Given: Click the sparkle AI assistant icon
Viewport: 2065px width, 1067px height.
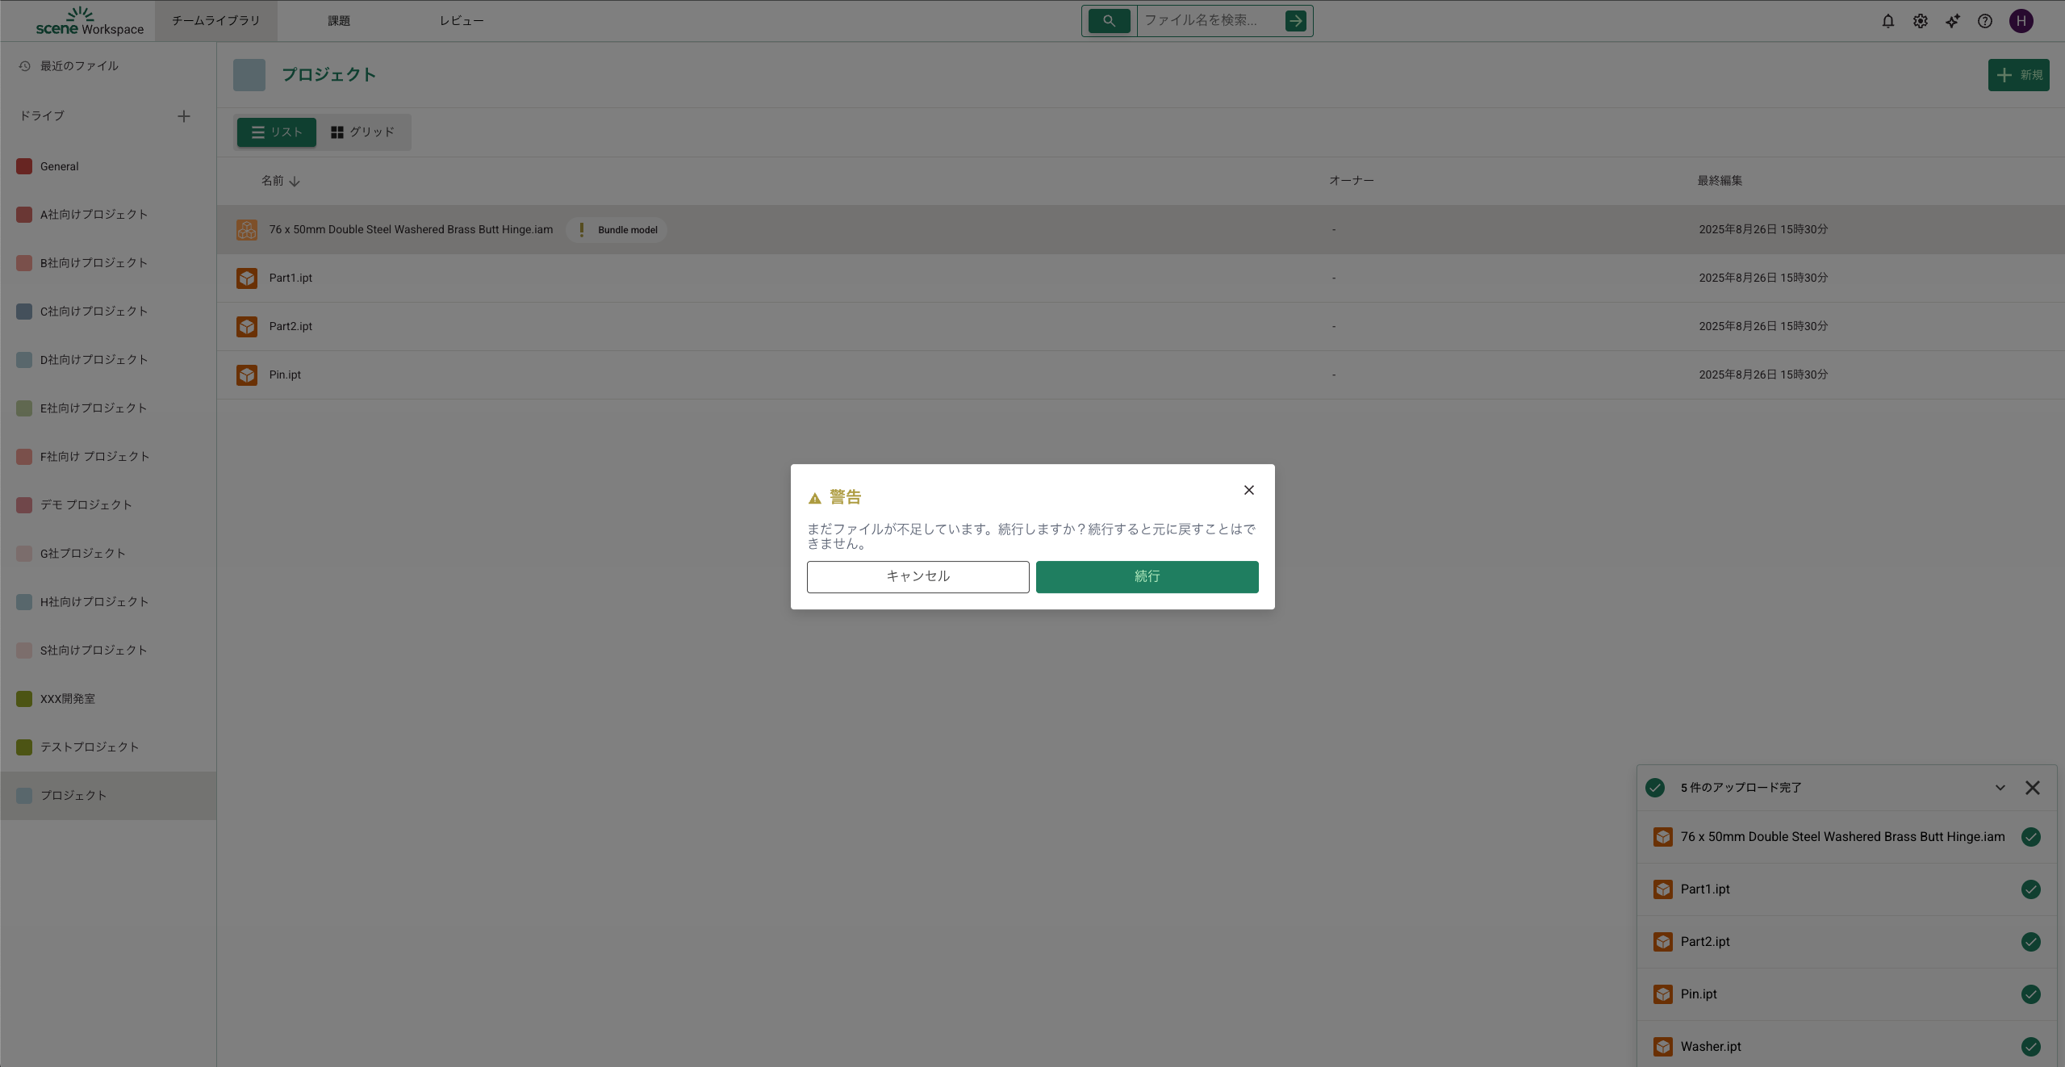Looking at the screenshot, I should pos(1952,21).
